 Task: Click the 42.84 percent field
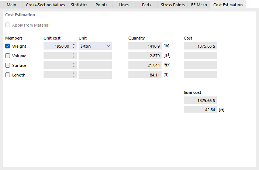point(200,110)
